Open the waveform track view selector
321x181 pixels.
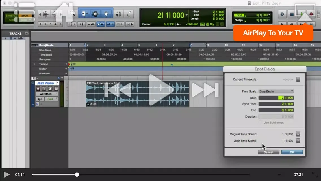(47, 94)
